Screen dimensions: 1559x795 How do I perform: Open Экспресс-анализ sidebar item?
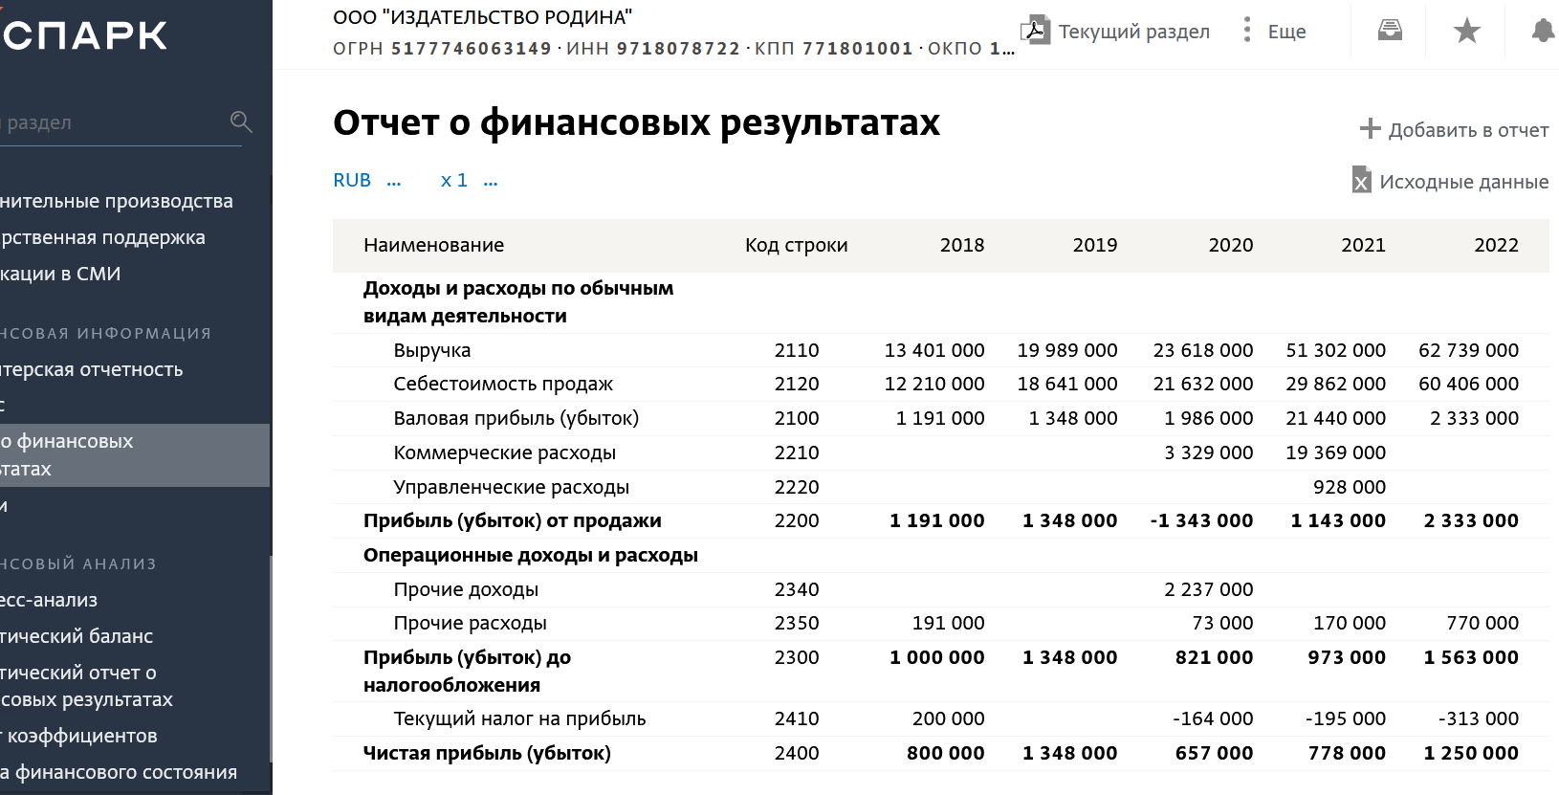(x=49, y=600)
